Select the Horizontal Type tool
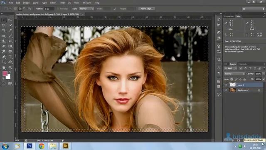The height and width of the screenshot is (150, 266). 10,57
